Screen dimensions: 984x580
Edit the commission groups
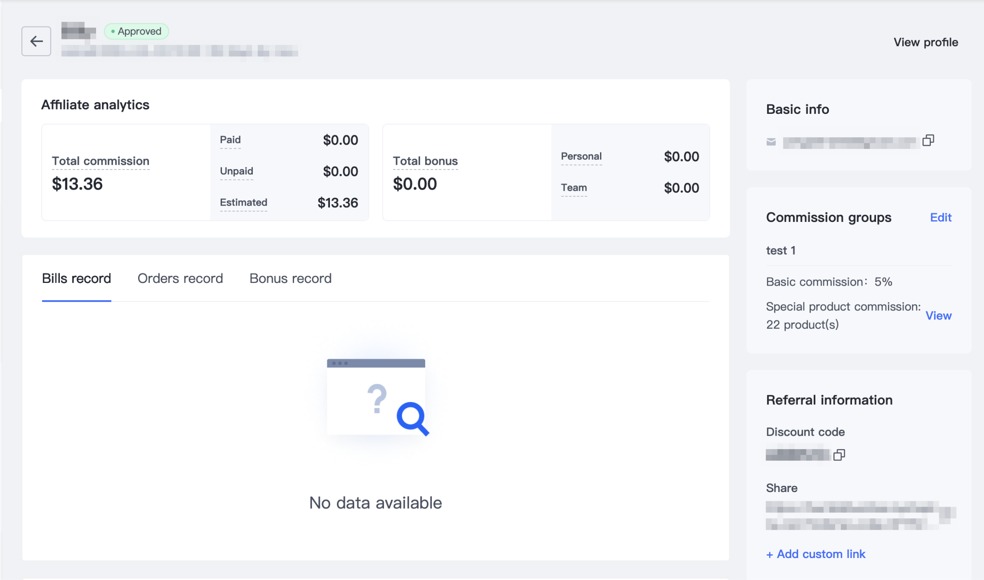click(940, 217)
